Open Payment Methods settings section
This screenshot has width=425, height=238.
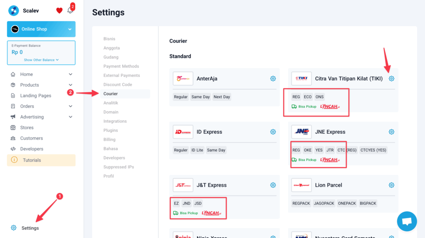(121, 66)
